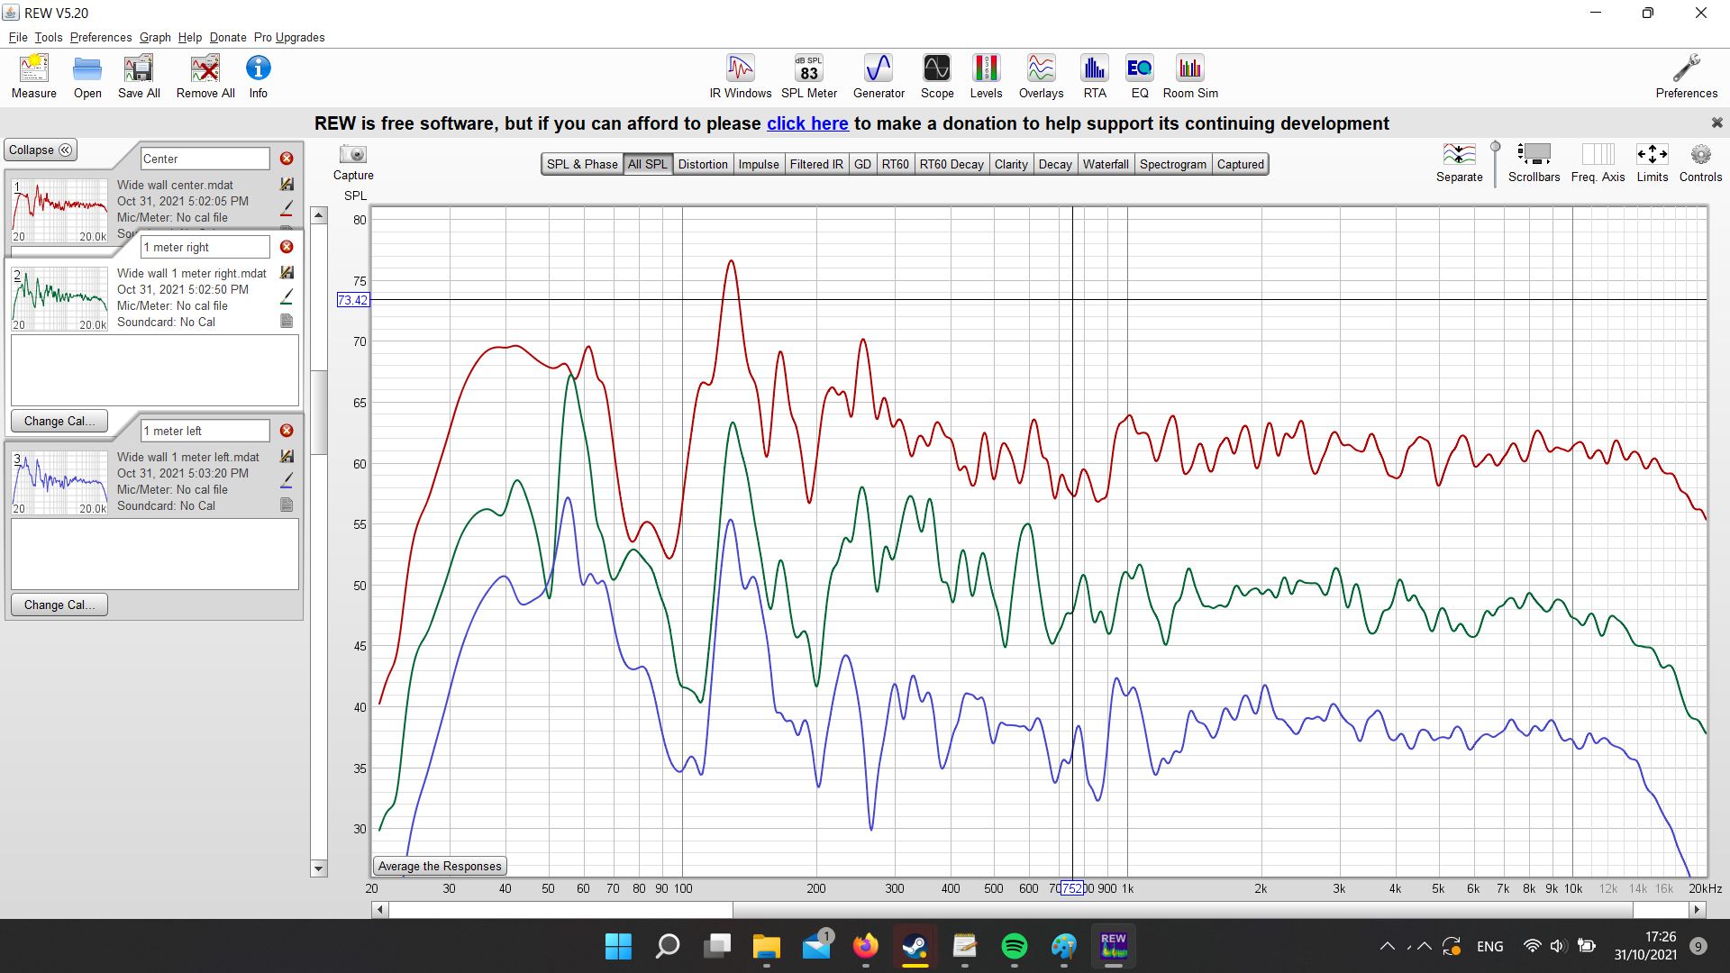Viewport: 1730px width, 973px height.
Task: Click the Open file icon
Action: click(x=87, y=76)
